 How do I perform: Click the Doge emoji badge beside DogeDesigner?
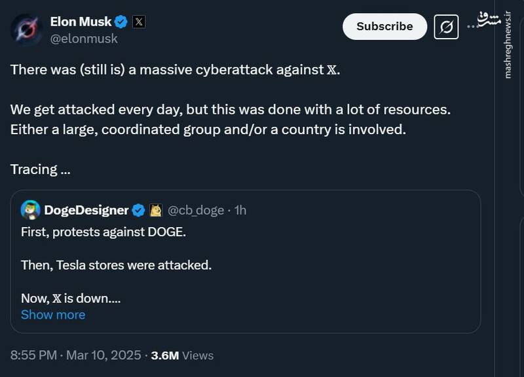(156, 210)
